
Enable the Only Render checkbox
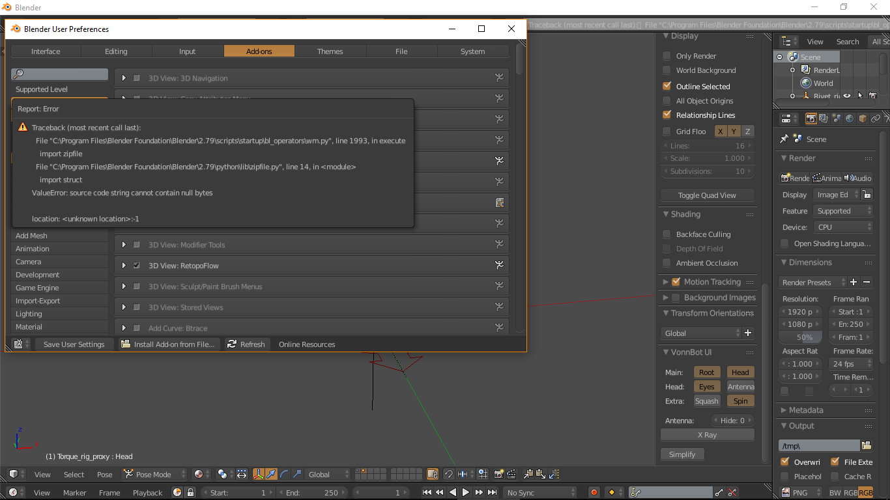click(666, 55)
